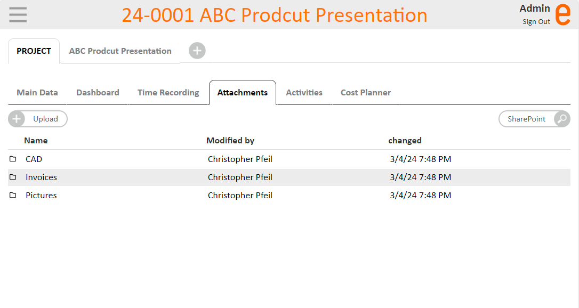Open the hamburger main menu
Viewport: 579px width, 308px height.
click(x=18, y=15)
